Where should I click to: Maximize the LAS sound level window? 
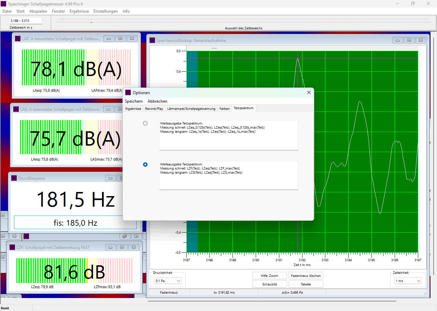pos(118,109)
